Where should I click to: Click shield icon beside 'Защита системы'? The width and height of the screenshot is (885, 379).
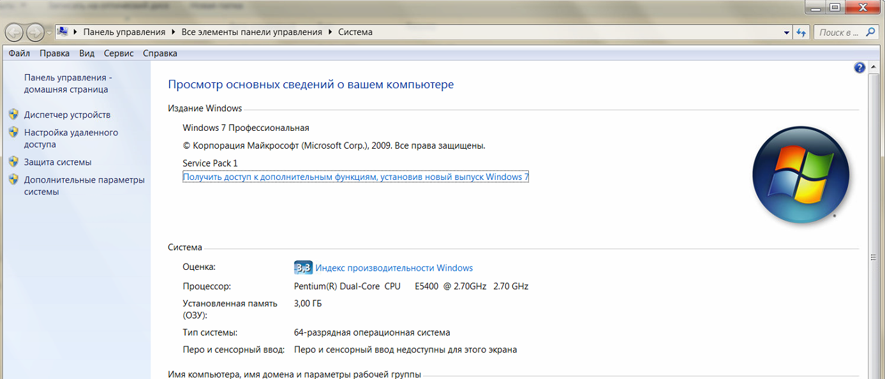[13, 161]
